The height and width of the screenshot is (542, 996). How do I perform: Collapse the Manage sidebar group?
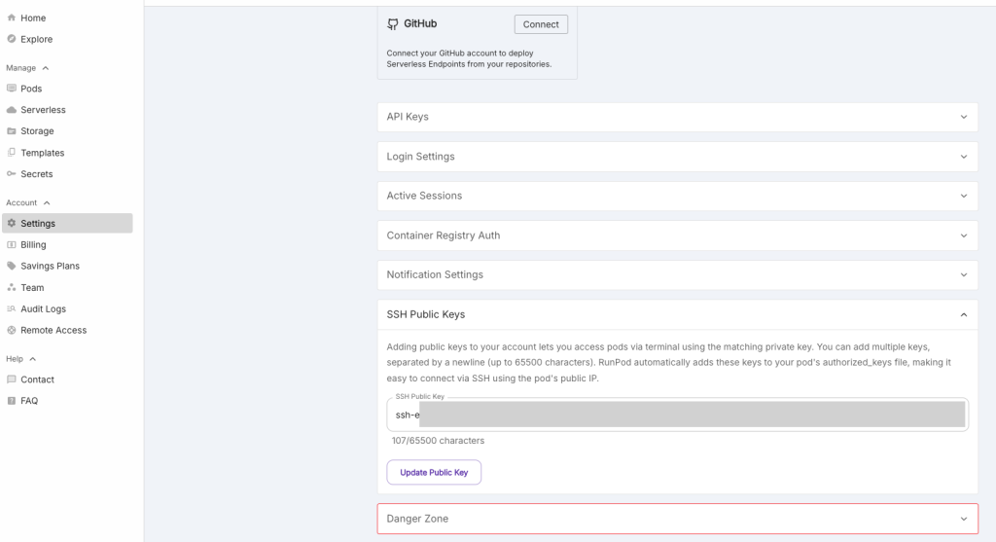(45, 68)
